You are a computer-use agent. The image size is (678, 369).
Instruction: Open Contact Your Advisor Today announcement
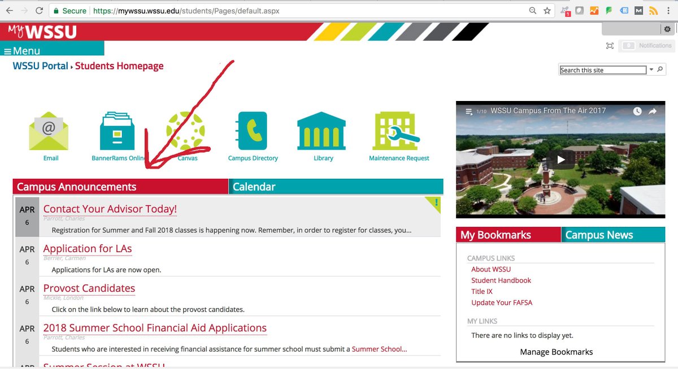(x=110, y=209)
